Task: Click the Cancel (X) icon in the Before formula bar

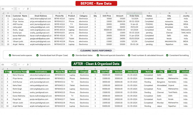Action: pos(19,9)
